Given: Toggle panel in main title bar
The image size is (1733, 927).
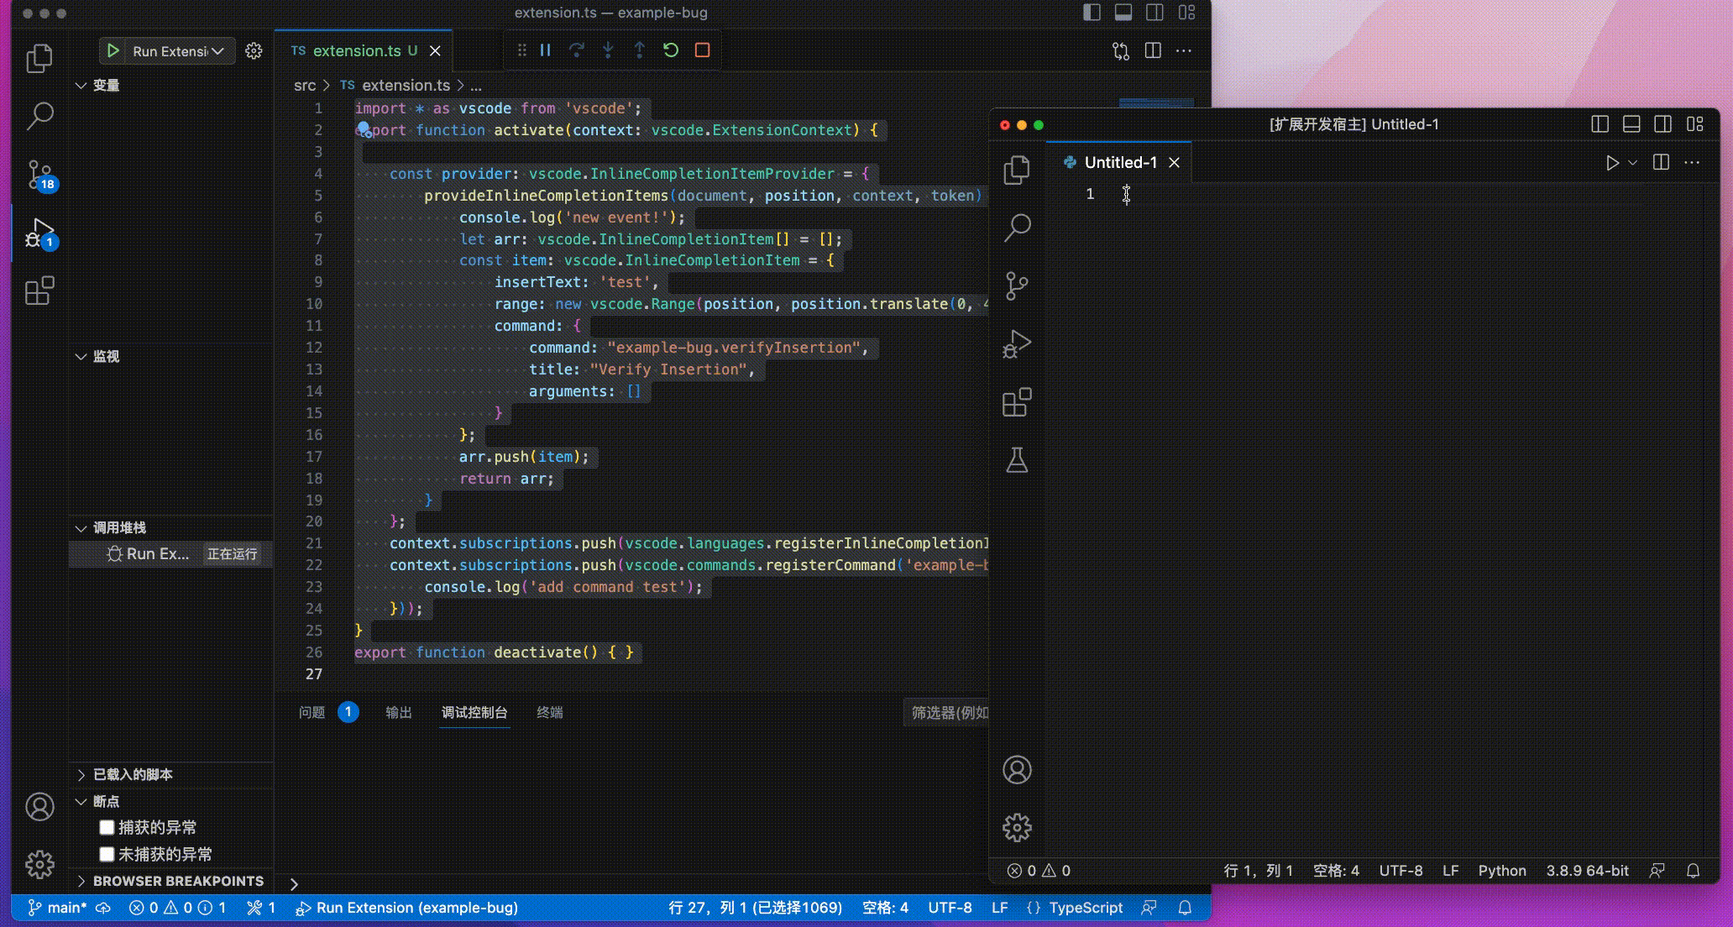Looking at the screenshot, I should (1123, 13).
